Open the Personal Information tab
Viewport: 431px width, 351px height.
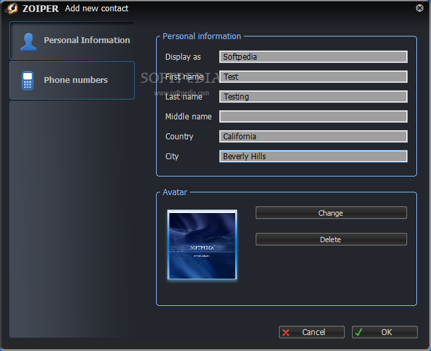(72, 40)
